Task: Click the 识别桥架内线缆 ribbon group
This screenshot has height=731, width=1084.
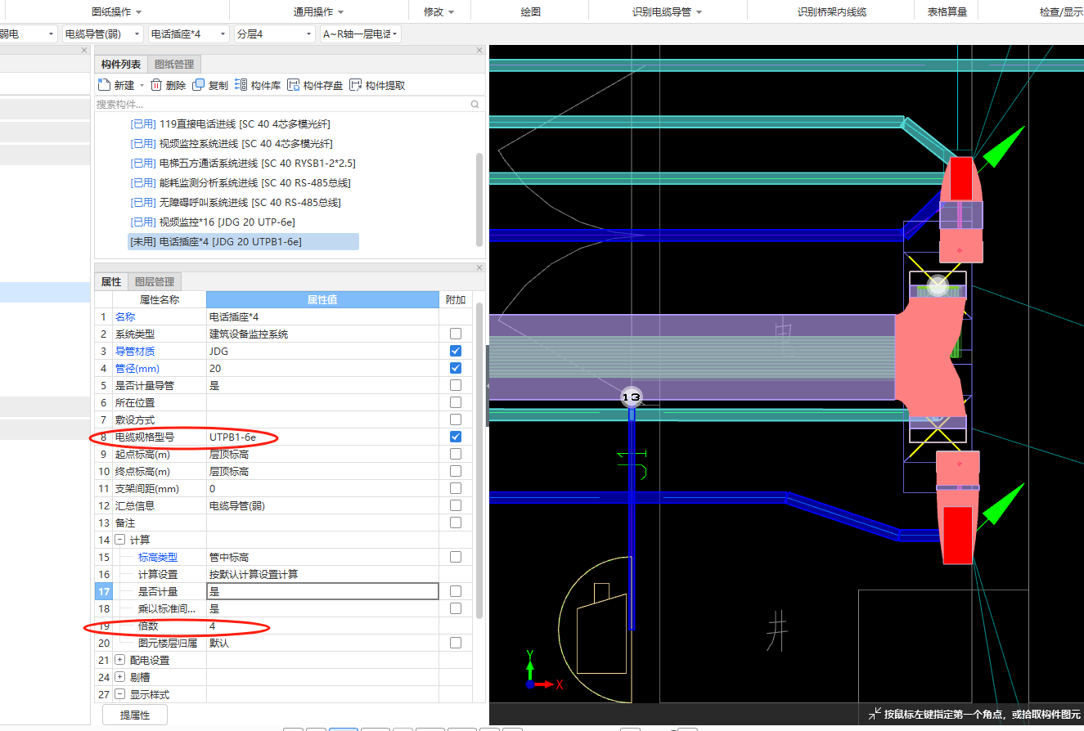Action: [x=832, y=12]
